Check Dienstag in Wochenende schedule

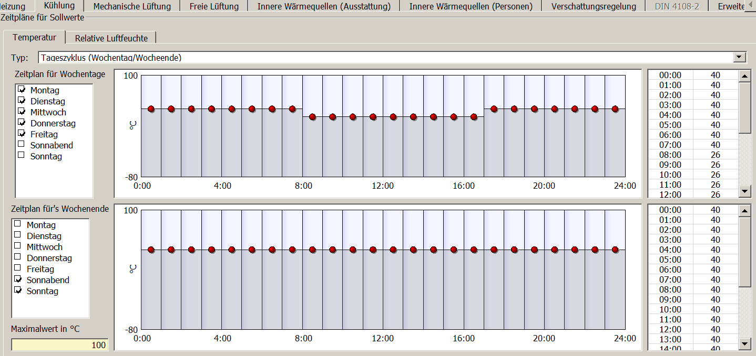(x=18, y=236)
